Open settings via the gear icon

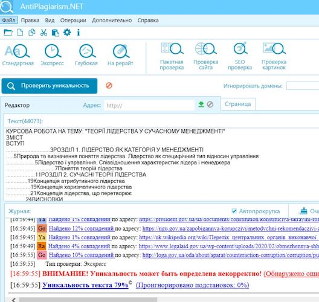click(x=67, y=32)
